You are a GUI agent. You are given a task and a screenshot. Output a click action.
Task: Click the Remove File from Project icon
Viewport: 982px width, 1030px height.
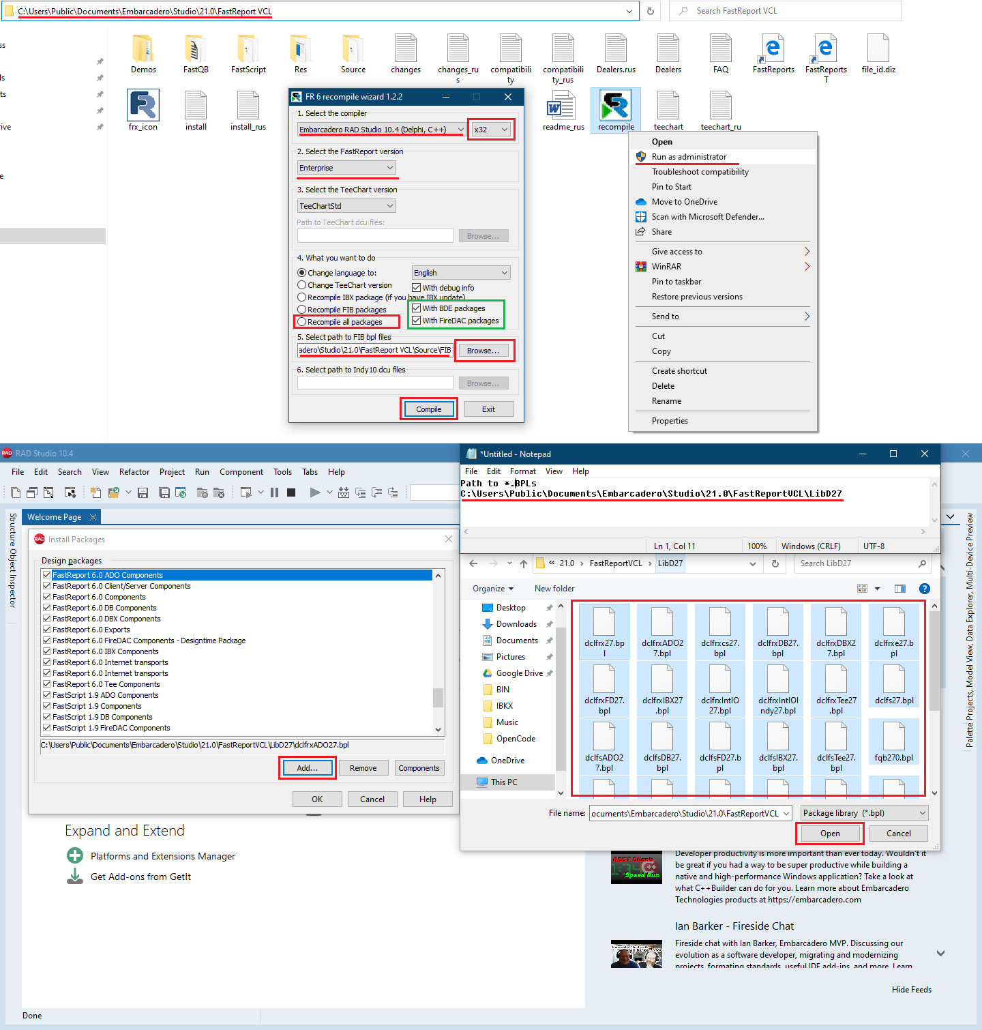(218, 492)
